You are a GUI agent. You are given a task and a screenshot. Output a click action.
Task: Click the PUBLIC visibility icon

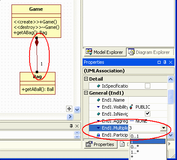(131, 107)
